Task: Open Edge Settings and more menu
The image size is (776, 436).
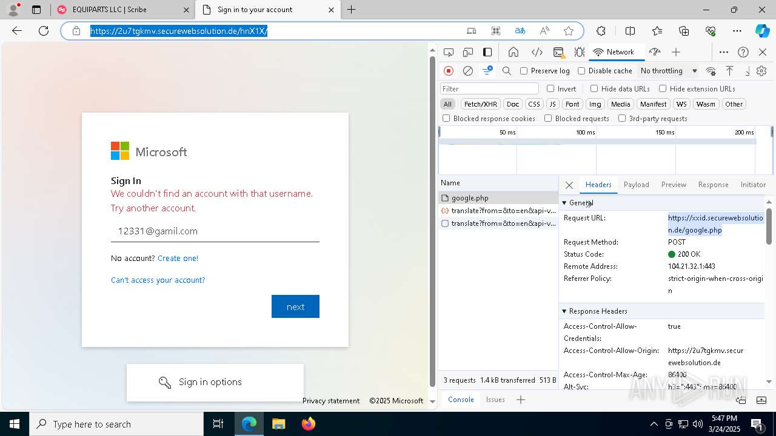Action: [x=737, y=31]
